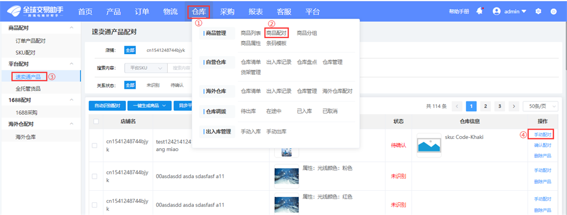Click the round icon right of the gear
The width and height of the screenshot is (567, 215).
(553, 11)
